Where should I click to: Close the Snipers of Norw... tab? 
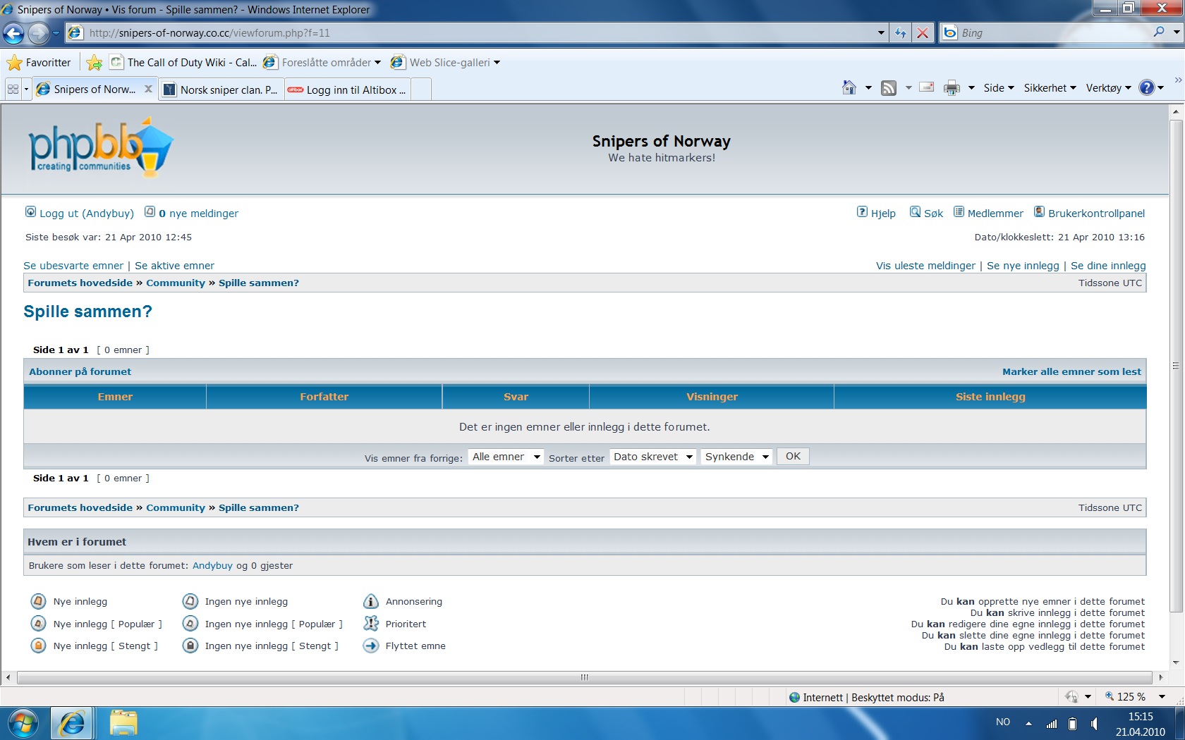(148, 89)
